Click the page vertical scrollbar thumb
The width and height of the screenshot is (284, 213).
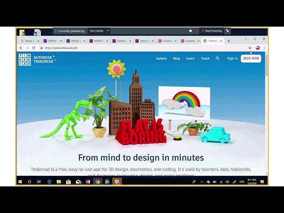(267, 65)
